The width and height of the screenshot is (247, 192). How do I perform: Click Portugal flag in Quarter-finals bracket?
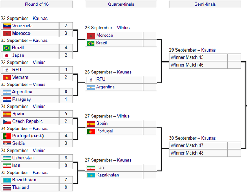[90, 131]
